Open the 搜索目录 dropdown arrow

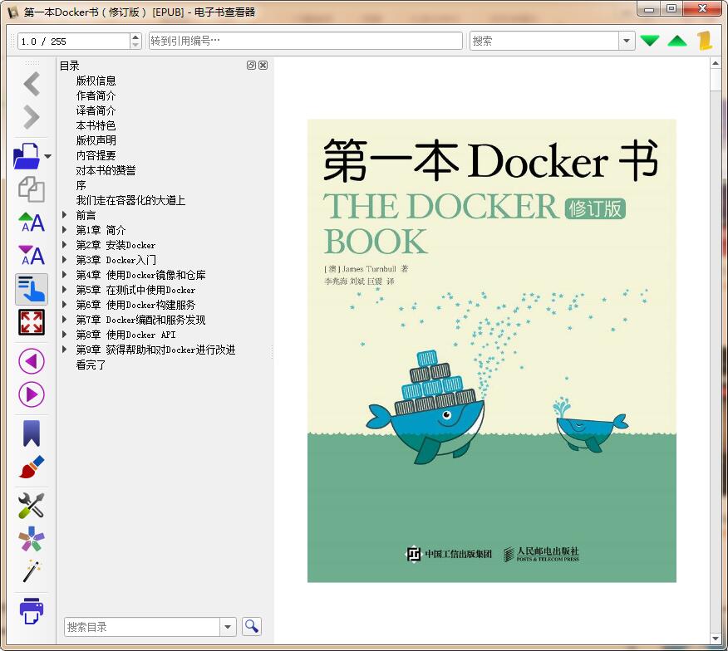point(228,627)
